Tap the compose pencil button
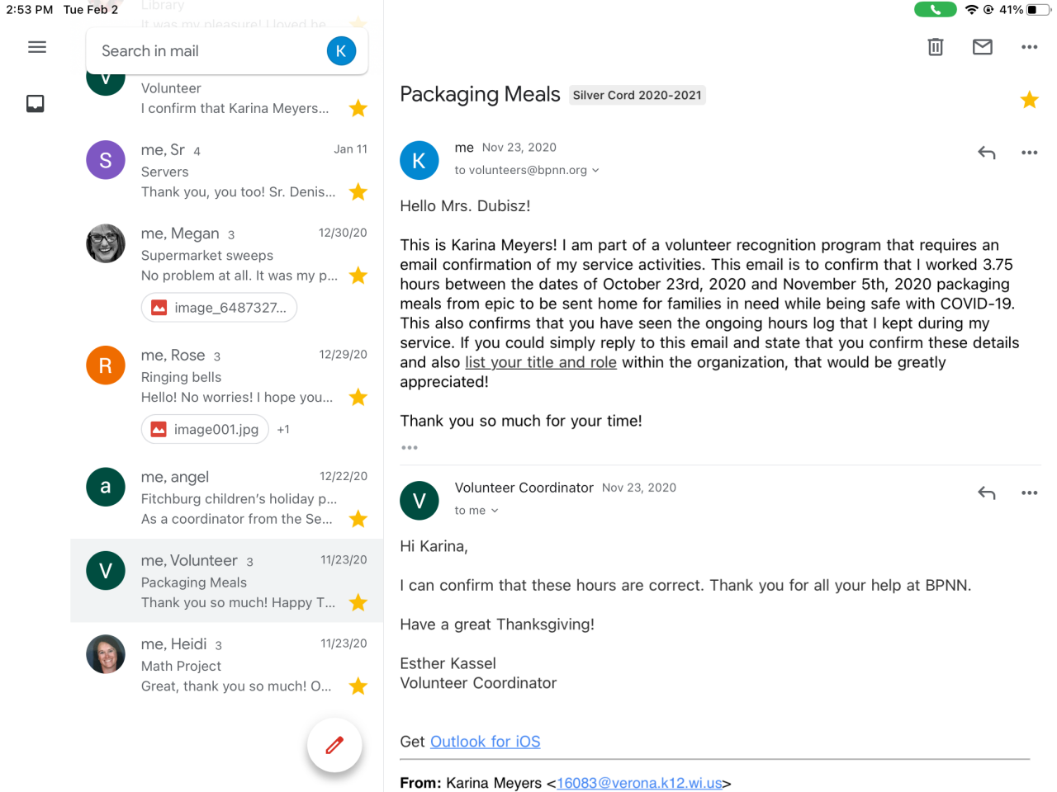1057x792 pixels. pos(334,746)
